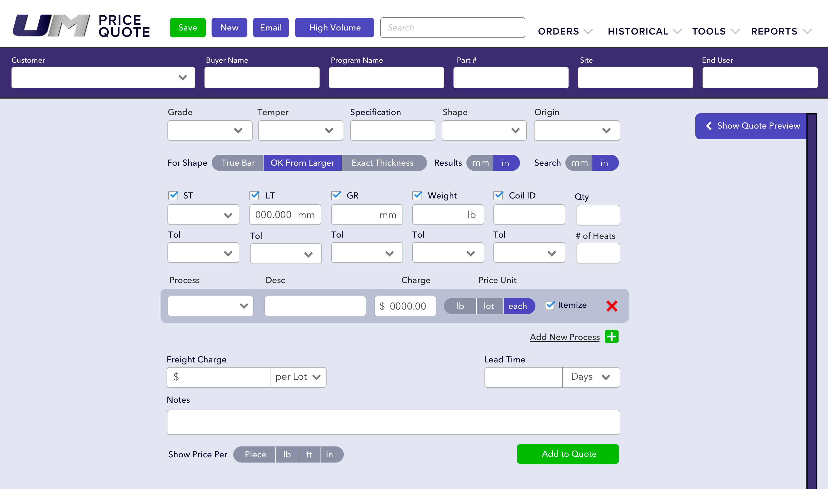This screenshot has width=828, height=489.
Task: Click the Charge amount field
Action: tap(405, 306)
